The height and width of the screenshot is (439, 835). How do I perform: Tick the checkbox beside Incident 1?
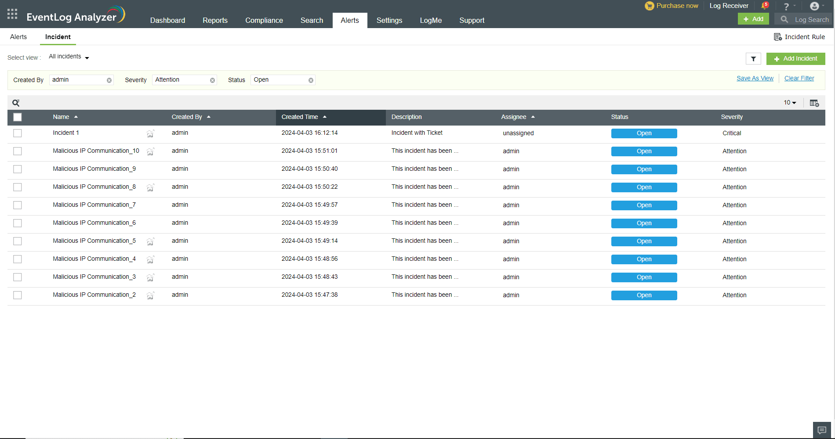point(17,133)
